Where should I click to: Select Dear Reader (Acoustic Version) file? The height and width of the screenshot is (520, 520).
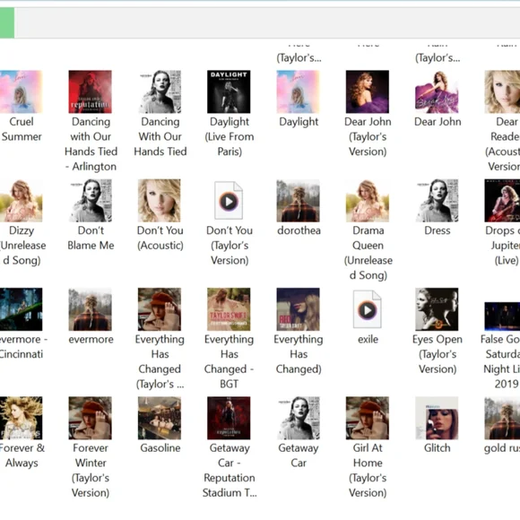pyautogui.click(x=502, y=91)
